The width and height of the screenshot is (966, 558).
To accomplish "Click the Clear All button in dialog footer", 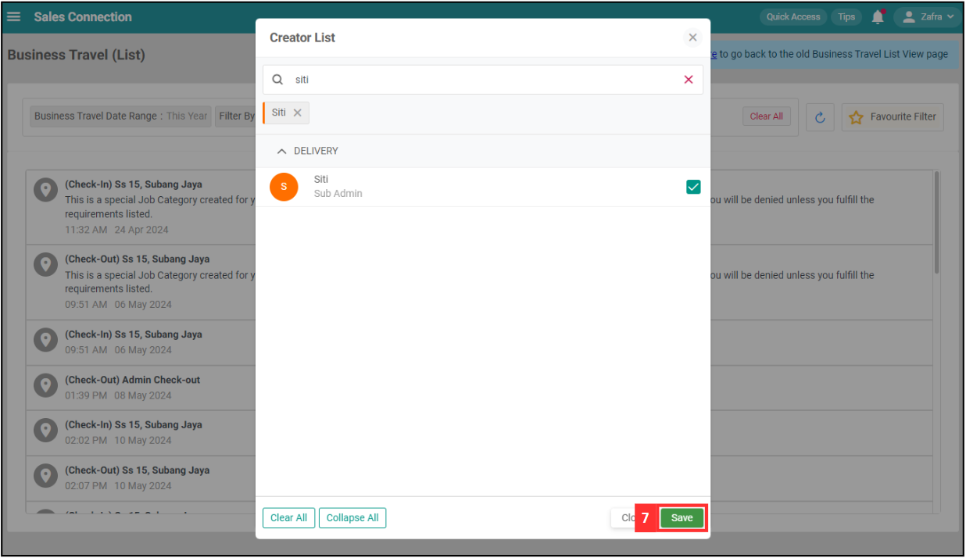I will [288, 517].
